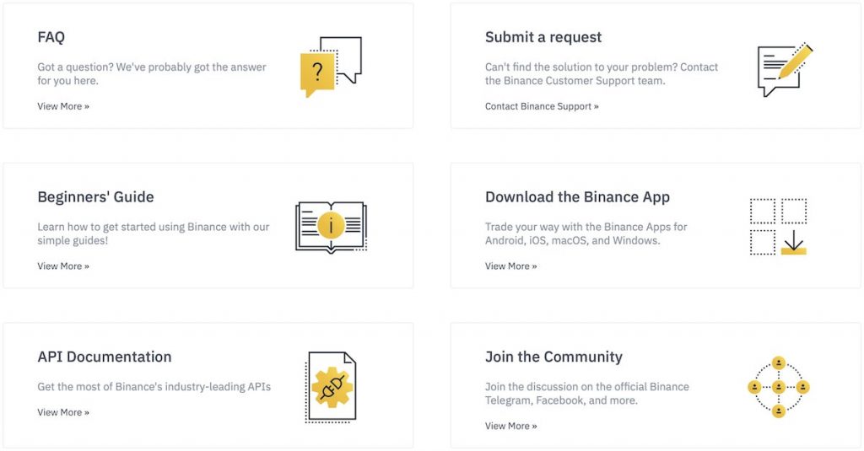Open the FAQ heading
The width and height of the screenshot is (864, 451).
[x=51, y=37]
